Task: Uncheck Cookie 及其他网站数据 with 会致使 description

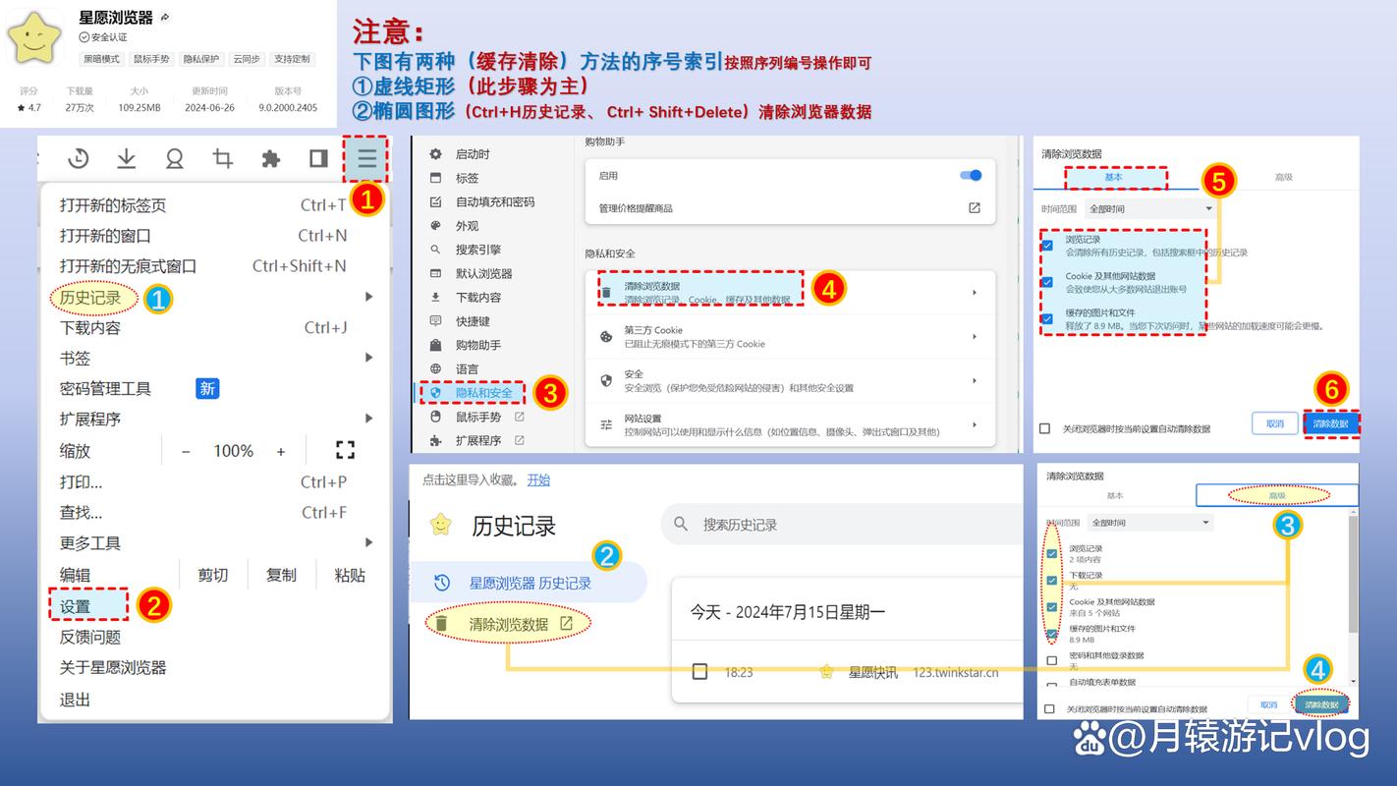Action: pyautogui.click(x=1047, y=282)
